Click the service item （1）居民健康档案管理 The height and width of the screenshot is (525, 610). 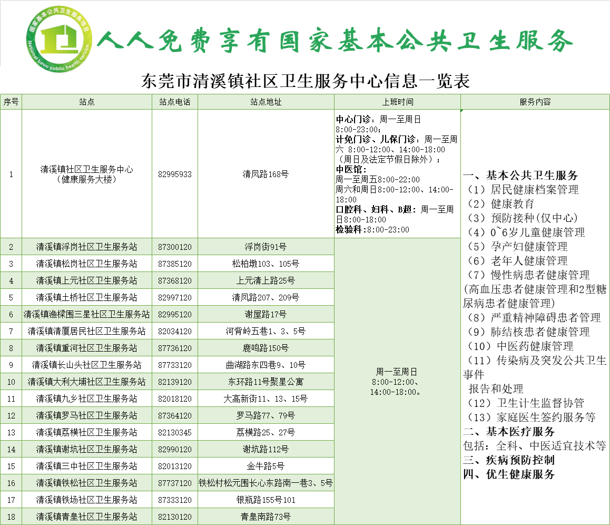point(523,190)
